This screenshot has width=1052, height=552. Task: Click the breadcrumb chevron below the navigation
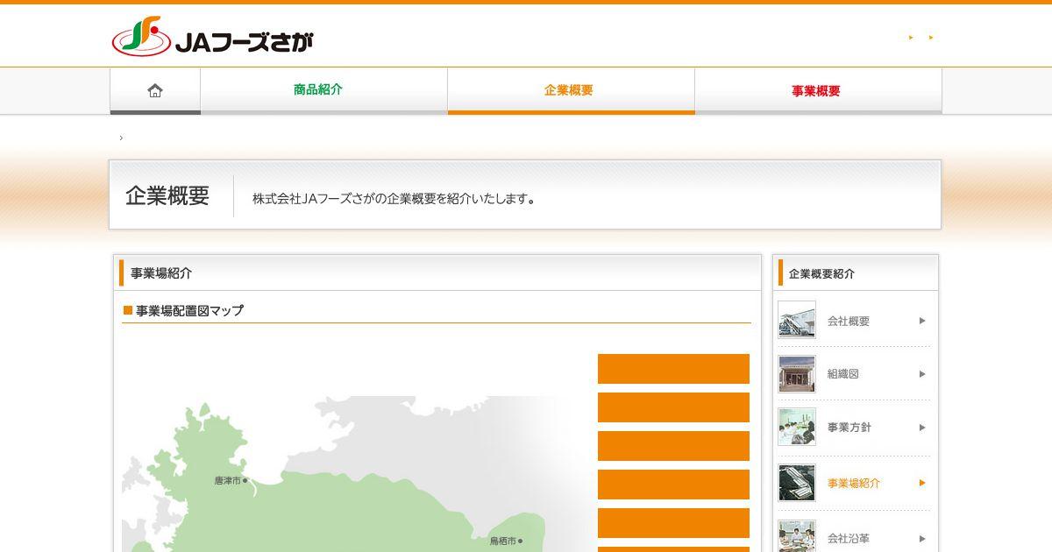point(121,138)
